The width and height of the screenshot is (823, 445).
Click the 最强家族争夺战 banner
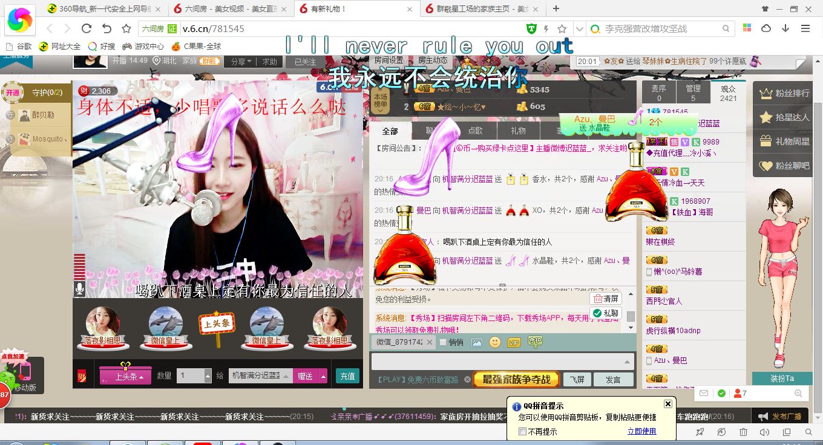[x=516, y=380]
